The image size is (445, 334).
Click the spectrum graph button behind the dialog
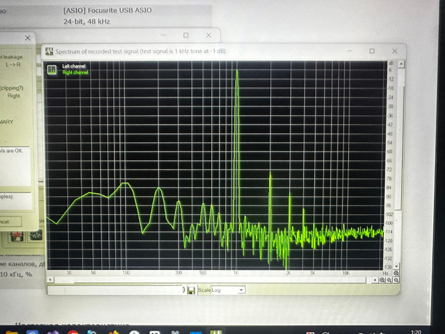[36, 235]
